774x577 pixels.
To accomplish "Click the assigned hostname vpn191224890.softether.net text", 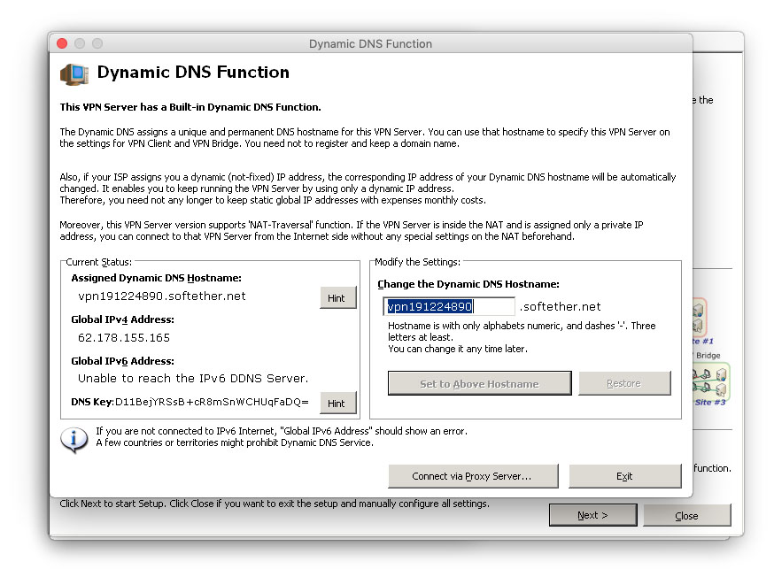I will coord(162,296).
